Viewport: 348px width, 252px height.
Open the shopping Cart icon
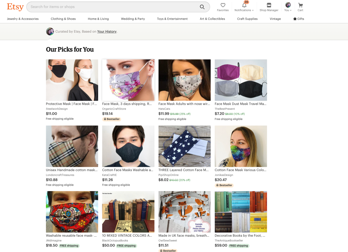(x=300, y=5)
